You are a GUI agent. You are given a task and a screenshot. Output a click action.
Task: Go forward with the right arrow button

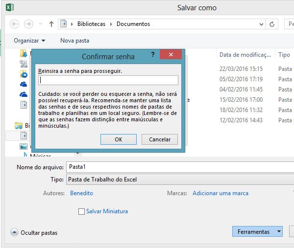tap(28, 24)
